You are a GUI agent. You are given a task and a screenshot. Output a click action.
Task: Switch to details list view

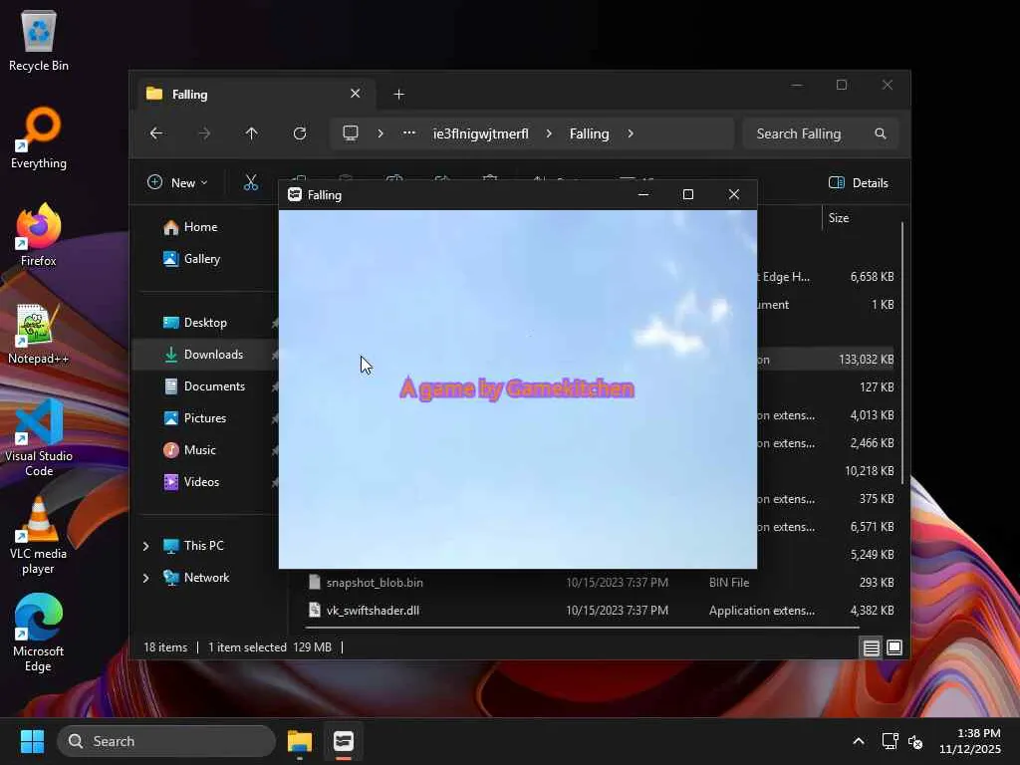(871, 647)
